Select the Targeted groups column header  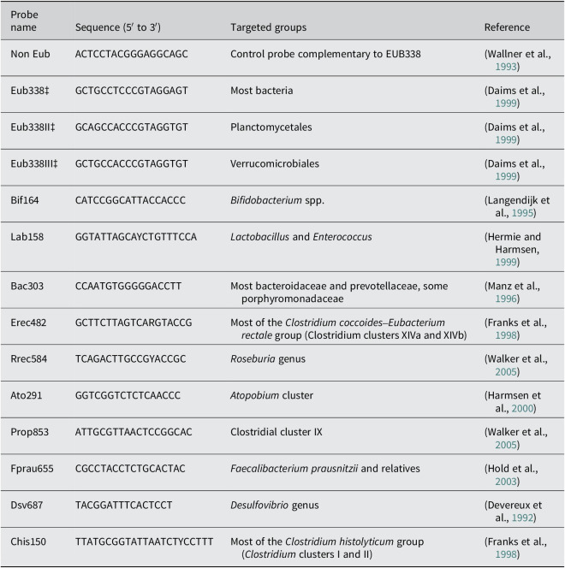pos(268,27)
